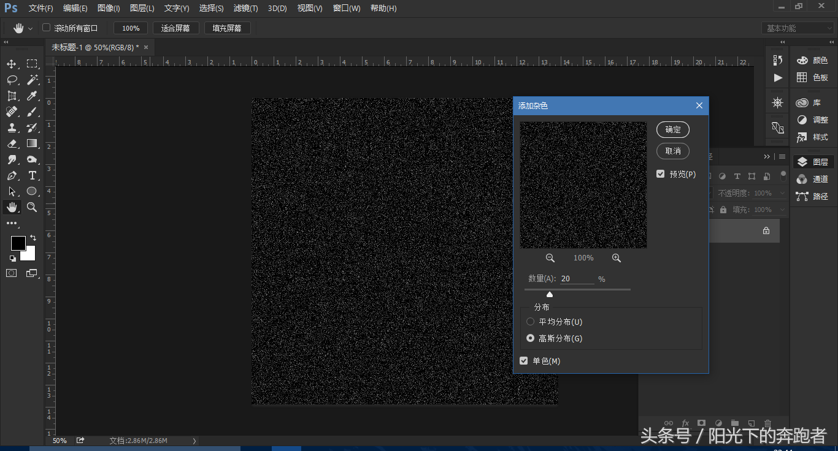Open the Image (图像) menu
838x451 pixels.
point(109,9)
